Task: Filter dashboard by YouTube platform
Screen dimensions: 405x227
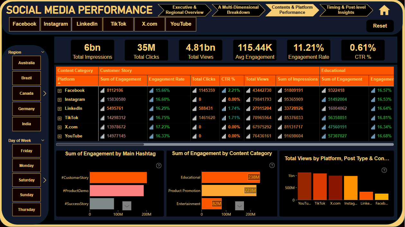Action: pos(181,24)
